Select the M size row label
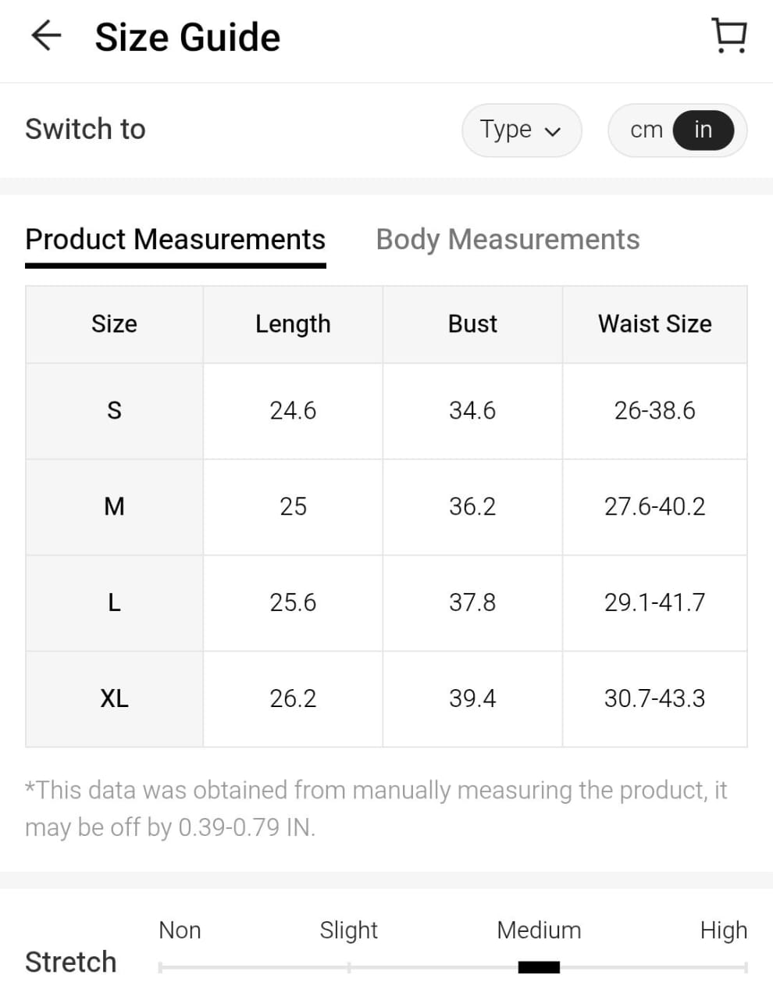The width and height of the screenshot is (773, 1000). tap(114, 506)
